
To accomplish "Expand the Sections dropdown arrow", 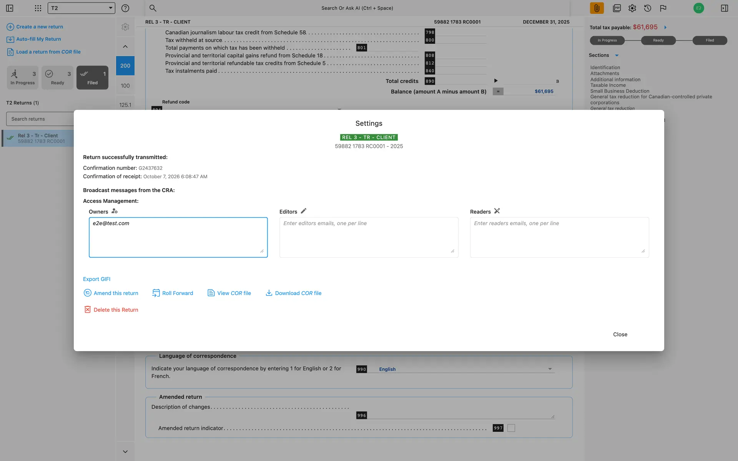I will coord(617,55).
